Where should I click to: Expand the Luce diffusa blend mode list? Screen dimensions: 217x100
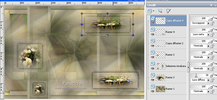click(x=208, y=80)
